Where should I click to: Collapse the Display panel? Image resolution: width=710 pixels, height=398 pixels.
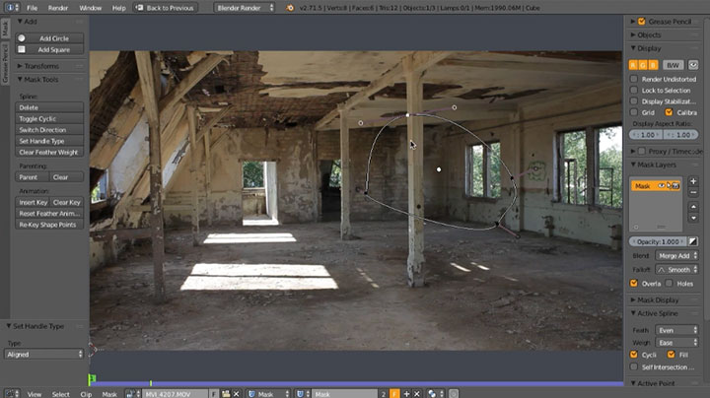[x=633, y=48]
